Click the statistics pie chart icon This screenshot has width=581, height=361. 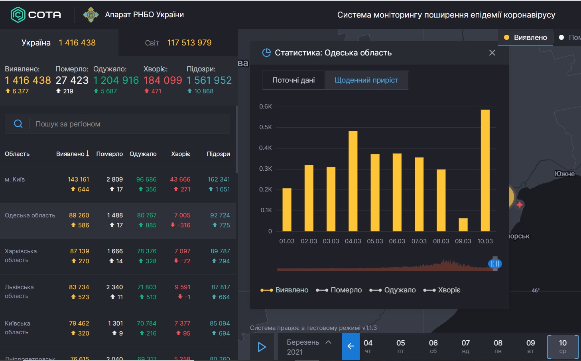266,53
